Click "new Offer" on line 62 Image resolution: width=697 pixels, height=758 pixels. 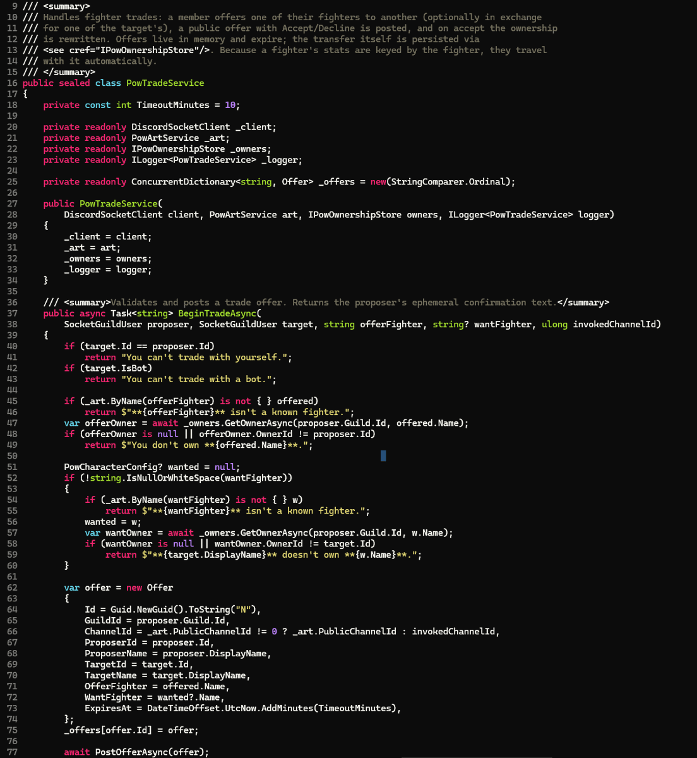point(150,588)
